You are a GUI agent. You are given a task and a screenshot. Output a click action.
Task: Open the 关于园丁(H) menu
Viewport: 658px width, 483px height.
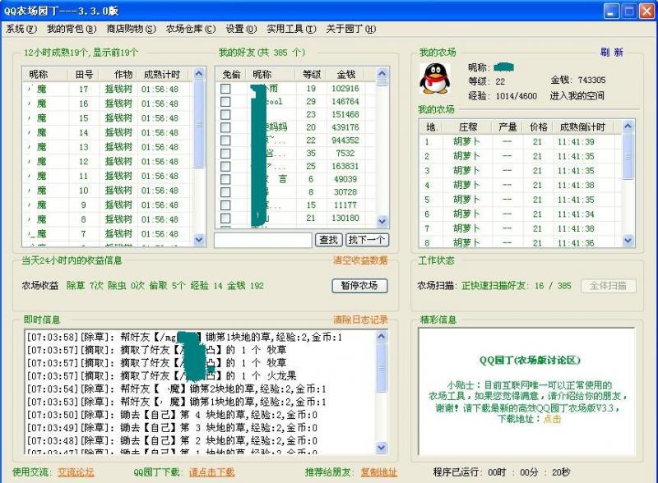tap(351, 29)
